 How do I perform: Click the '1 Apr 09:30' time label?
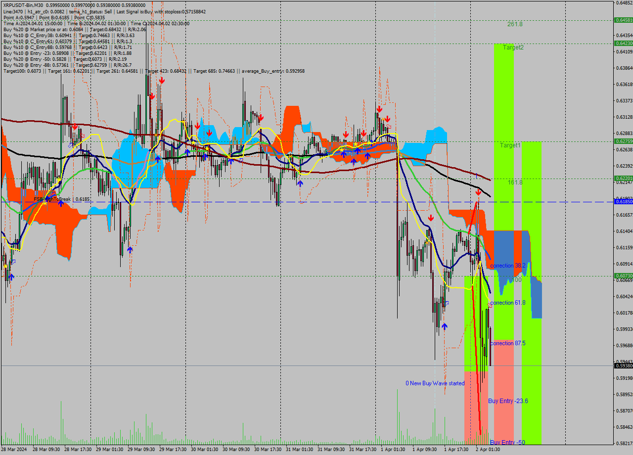coord(424,450)
